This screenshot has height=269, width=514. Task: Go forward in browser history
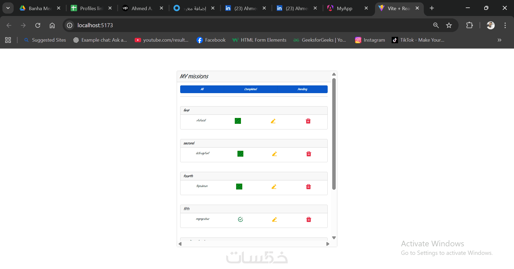coord(23,25)
